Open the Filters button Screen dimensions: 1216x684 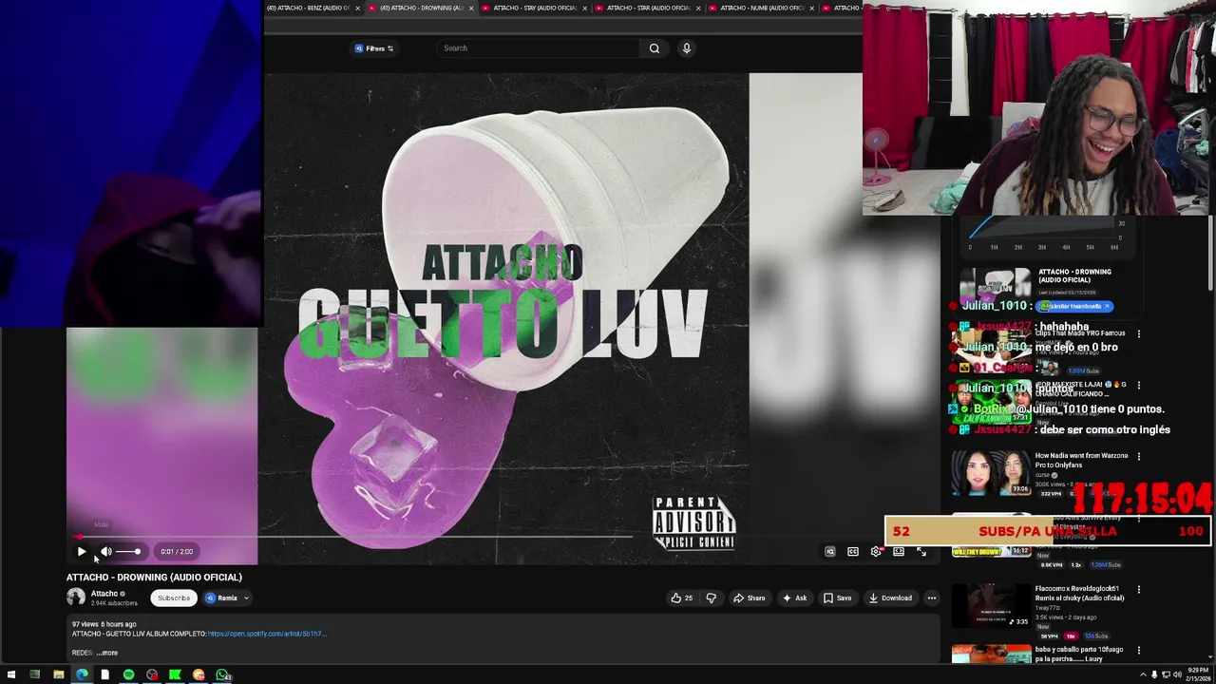coord(374,48)
